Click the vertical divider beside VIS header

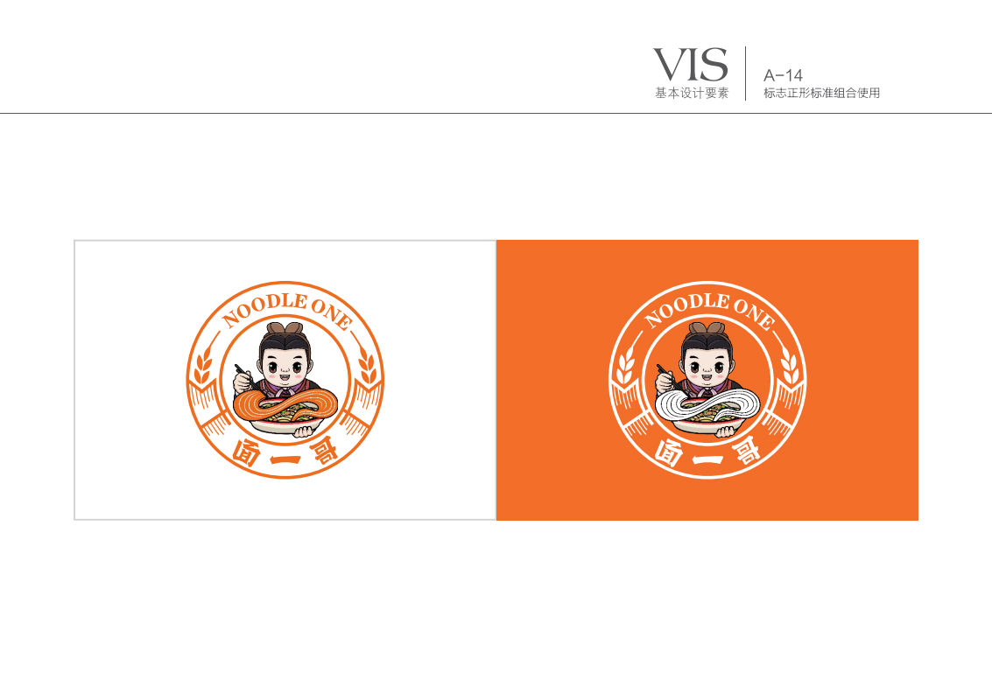[746, 74]
